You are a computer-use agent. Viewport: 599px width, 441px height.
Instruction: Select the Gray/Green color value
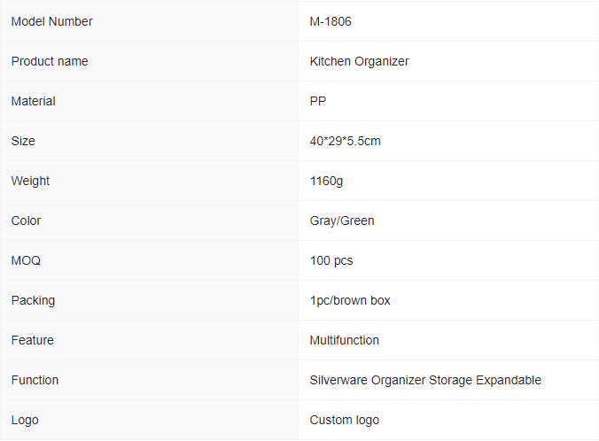click(342, 220)
